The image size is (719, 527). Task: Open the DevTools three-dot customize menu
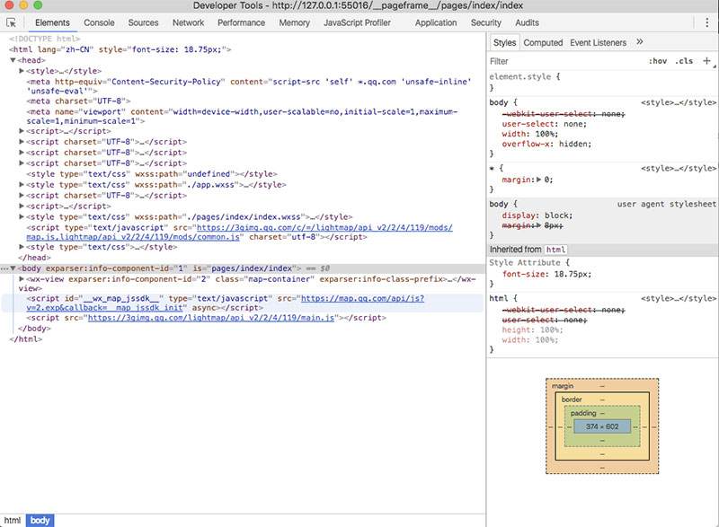pyautogui.click(x=706, y=22)
